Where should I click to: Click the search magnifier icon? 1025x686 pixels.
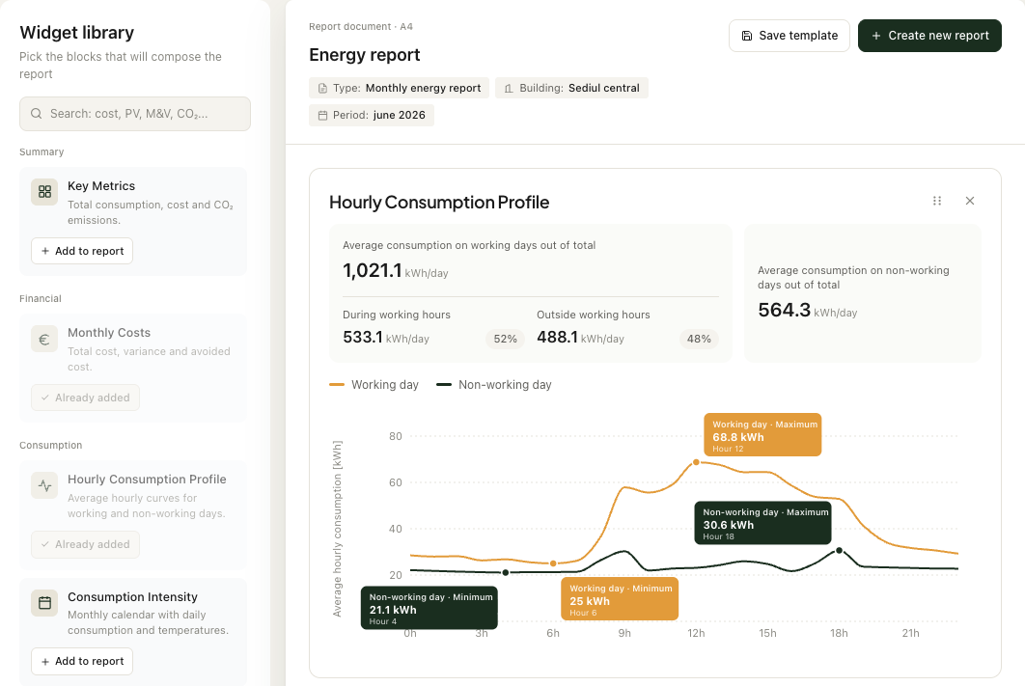(x=37, y=114)
